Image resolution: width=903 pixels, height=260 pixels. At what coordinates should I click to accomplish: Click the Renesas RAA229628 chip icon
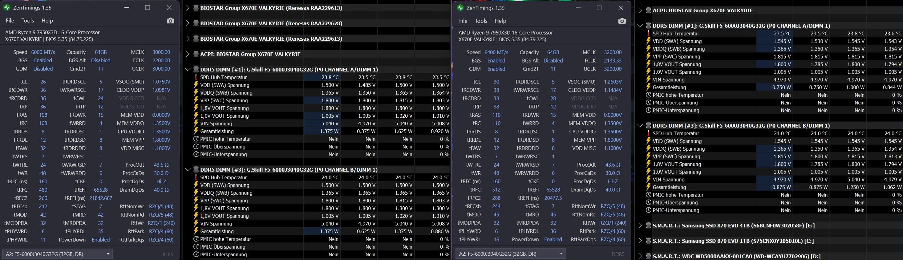click(196, 23)
